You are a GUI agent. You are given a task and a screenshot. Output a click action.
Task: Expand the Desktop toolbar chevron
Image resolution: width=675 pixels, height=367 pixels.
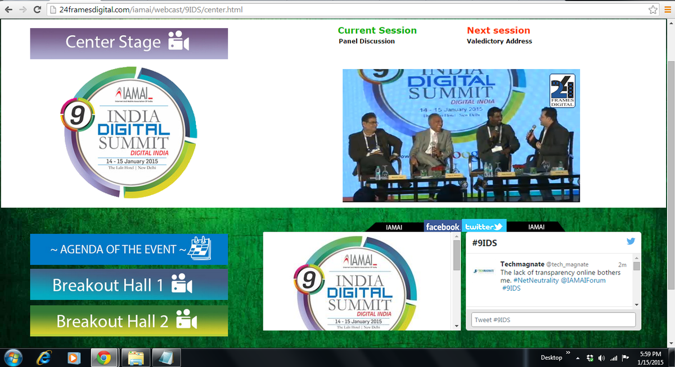coord(568,354)
